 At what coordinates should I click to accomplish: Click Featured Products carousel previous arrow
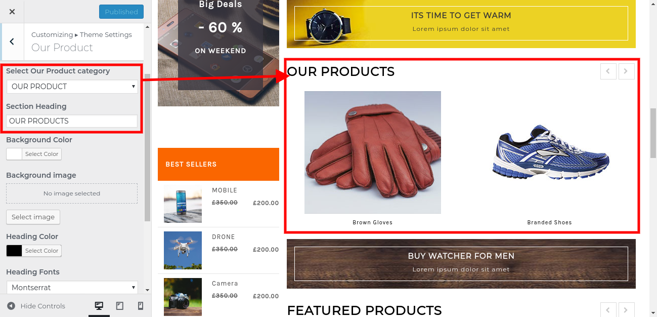pyautogui.click(x=608, y=310)
